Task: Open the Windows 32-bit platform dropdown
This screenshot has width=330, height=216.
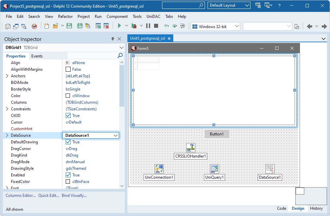Action: tap(237, 26)
